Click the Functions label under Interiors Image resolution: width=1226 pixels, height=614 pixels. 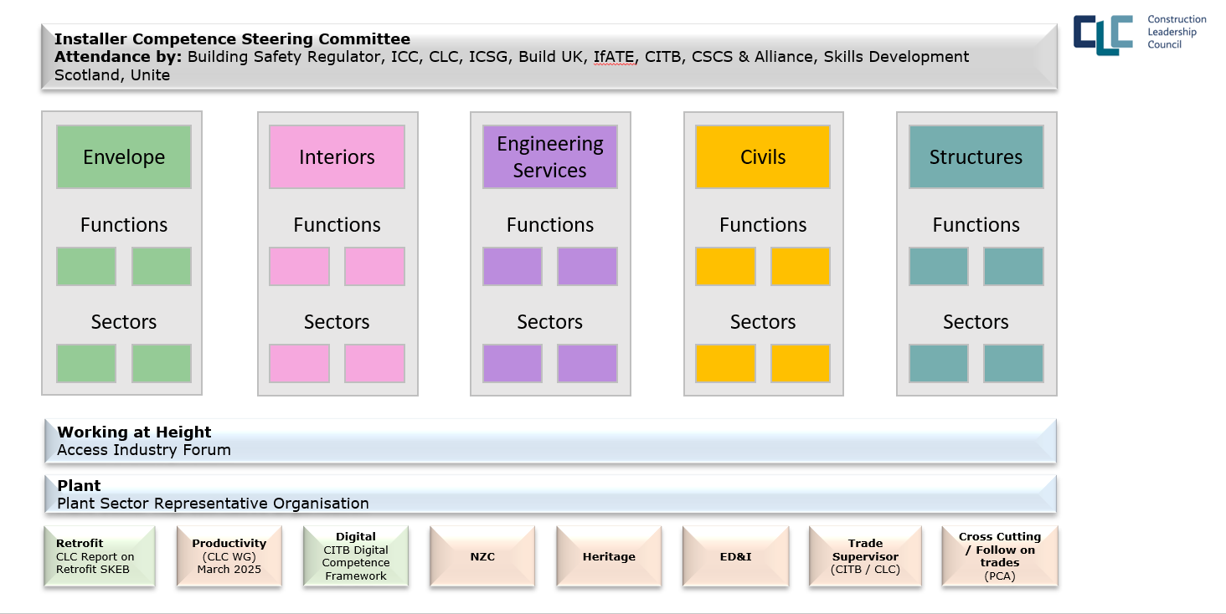click(337, 225)
